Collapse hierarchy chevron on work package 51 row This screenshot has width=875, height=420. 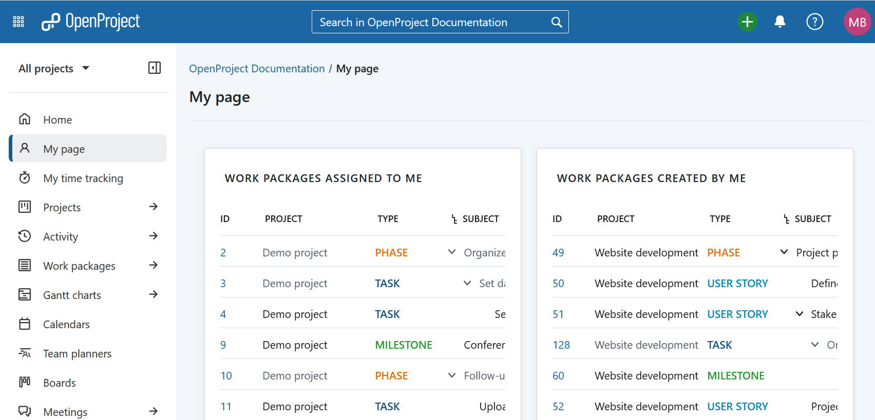pos(800,314)
